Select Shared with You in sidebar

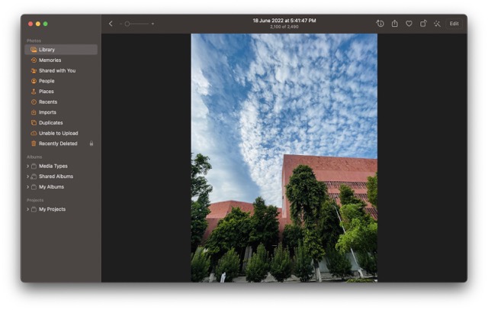pyautogui.click(x=56, y=70)
